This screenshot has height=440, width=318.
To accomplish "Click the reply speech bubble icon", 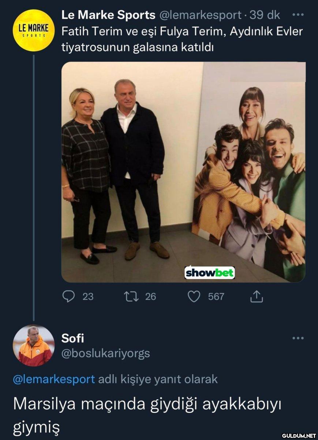I will click(x=68, y=296).
